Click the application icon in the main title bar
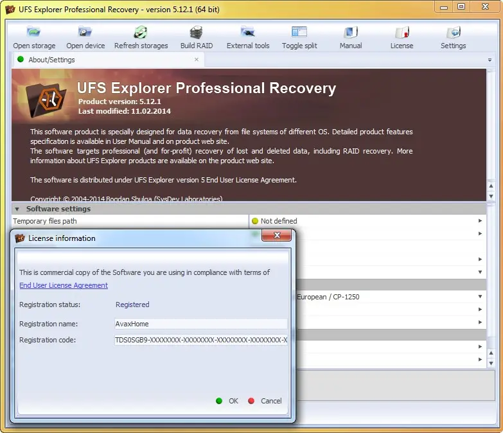 click(x=10, y=9)
